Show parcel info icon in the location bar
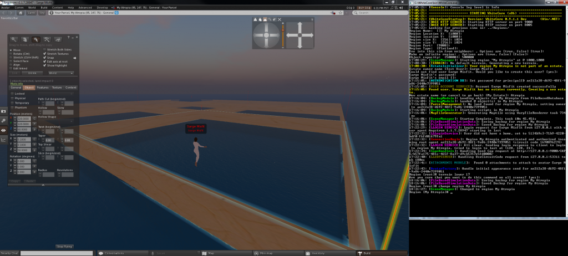 [x=52, y=13]
